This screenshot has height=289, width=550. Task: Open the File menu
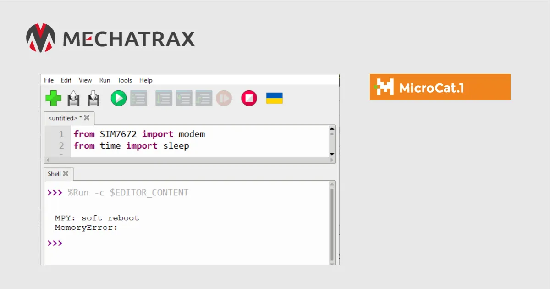click(49, 80)
